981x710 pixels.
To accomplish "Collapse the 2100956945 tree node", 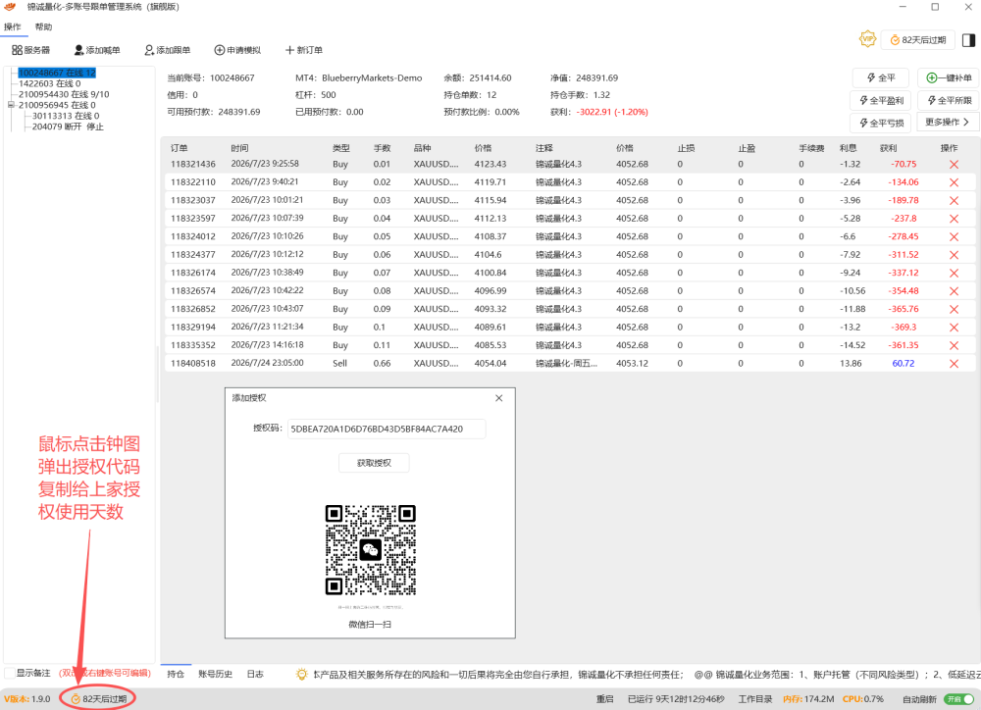I will click(11, 105).
